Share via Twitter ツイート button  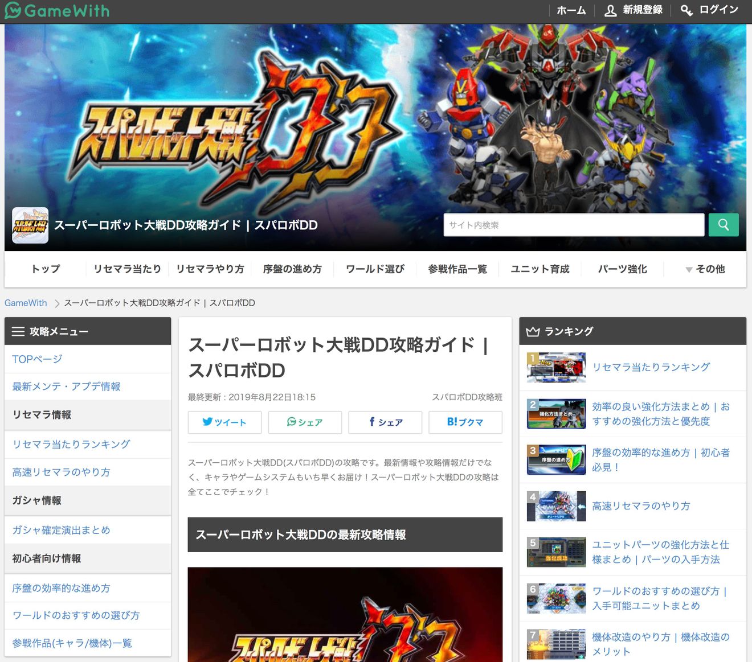tap(224, 422)
